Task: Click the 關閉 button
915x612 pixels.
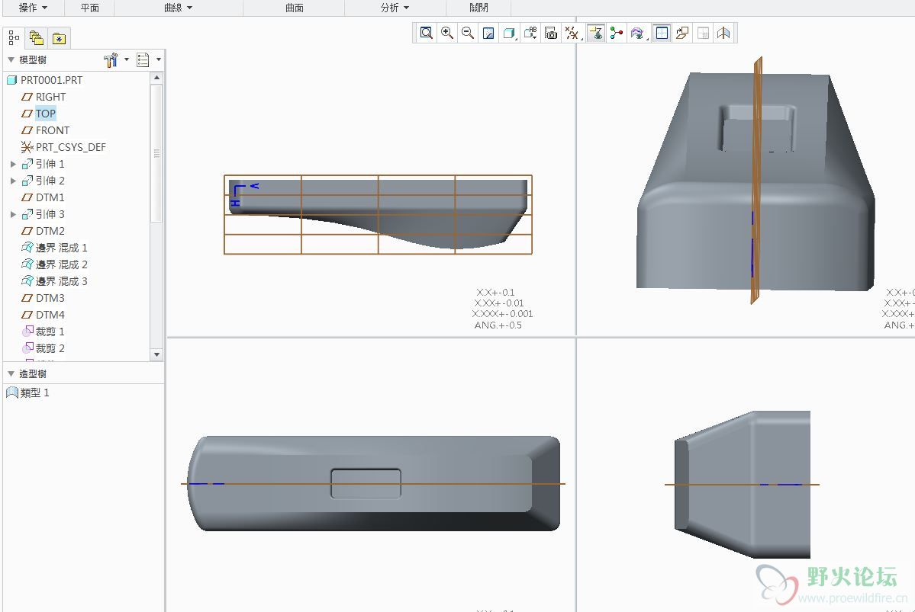Action: tap(478, 8)
